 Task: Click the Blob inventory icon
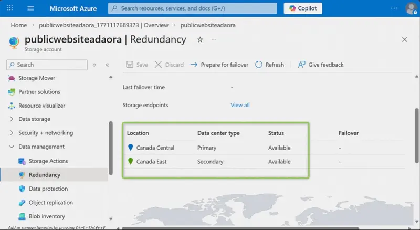tap(22, 216)
